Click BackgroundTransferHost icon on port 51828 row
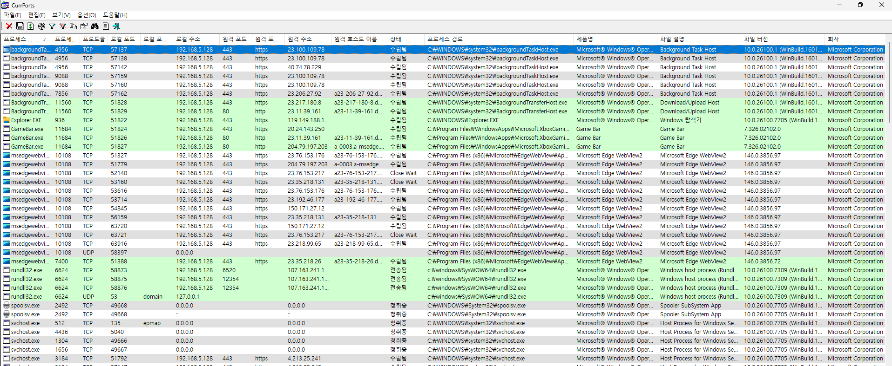This screenshot has width=892, height=366. click(7, 102)
